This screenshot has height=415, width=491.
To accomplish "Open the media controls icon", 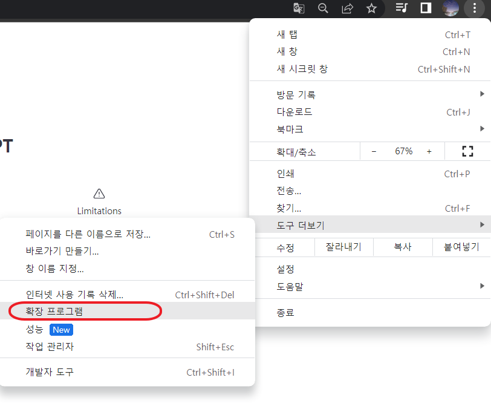I will pyautogui.click(x=402, y=8).
